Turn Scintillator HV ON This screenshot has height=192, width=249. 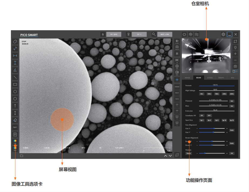pyautogui.click(x=202, y=116)
